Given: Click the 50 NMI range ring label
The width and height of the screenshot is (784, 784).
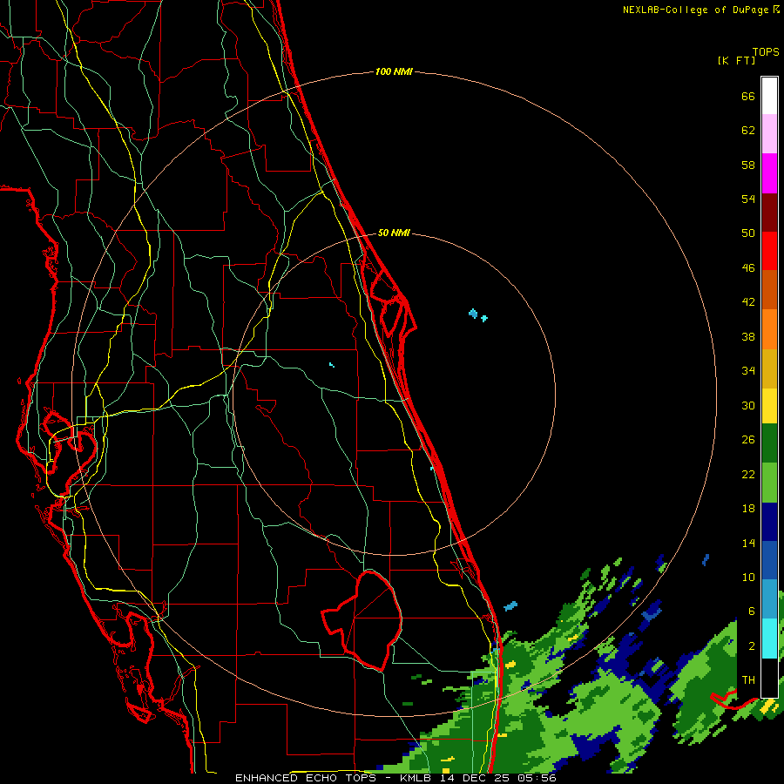Looking at the screenshot, I should 394,233.
